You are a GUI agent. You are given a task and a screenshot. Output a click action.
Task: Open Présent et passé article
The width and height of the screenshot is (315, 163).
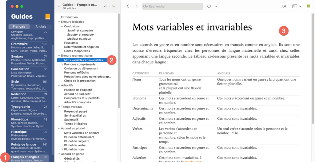(76, 111)
